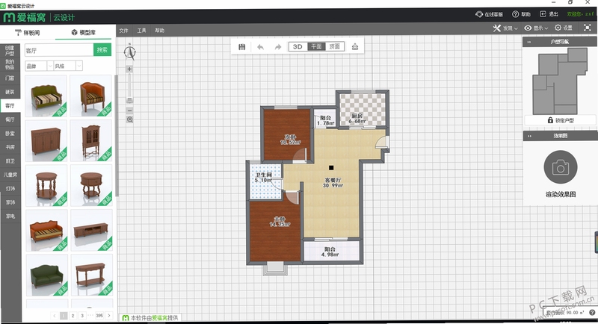Viewport: 598px width, 324px height.
Task: Click the clear/eraser icon next to 顶面
Action: click(x=354, y=47)
